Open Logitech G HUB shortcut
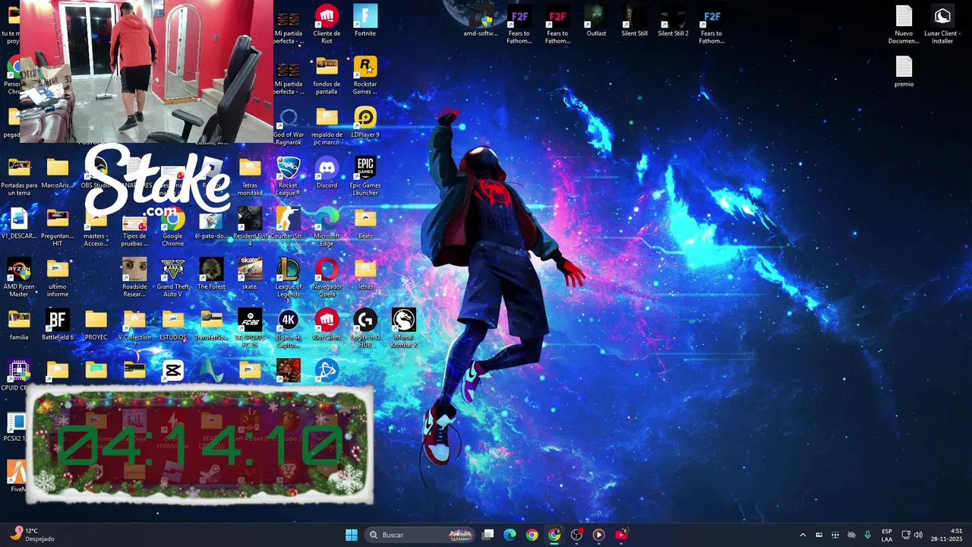 [x=365, y=329]
